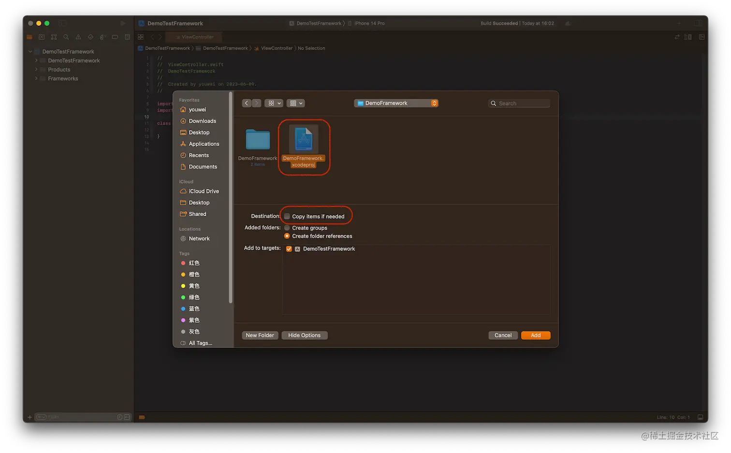Click ViewController in the jump bar
Image resolution: width=731 pixels, height=453 pixels.
(x=273, y=48)
